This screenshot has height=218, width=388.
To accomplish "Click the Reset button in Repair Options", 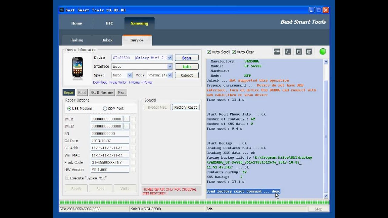I will click(76, 188).
